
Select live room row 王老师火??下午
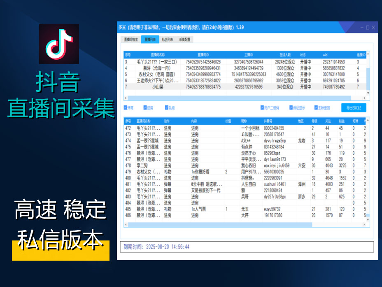click(245, 80)
